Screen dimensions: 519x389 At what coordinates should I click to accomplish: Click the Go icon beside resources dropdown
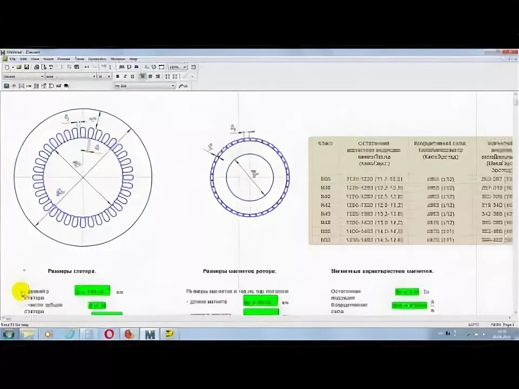183,86
